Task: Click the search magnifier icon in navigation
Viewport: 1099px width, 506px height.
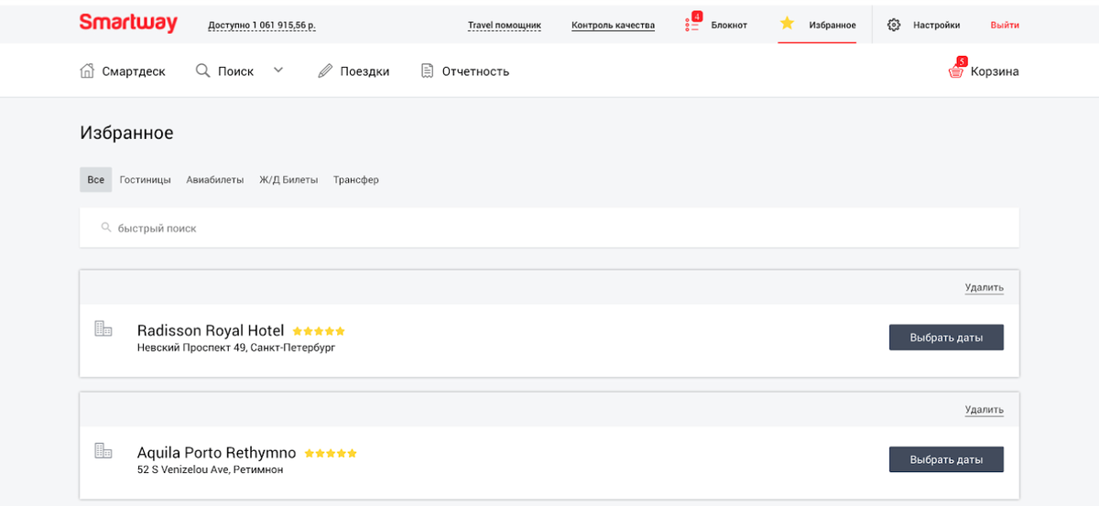Action: point(203,70)
